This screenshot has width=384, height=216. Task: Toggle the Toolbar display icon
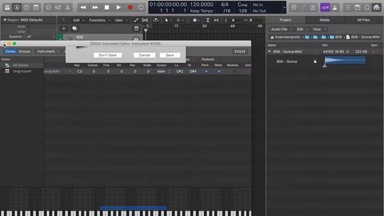pos(36,7)
